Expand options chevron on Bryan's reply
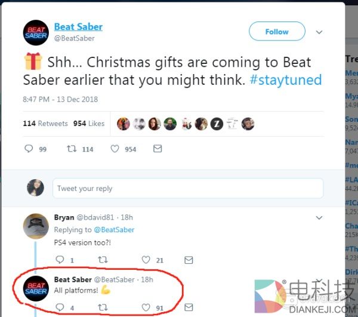Screen dimensions: 358x317 (x=319, y=218)
